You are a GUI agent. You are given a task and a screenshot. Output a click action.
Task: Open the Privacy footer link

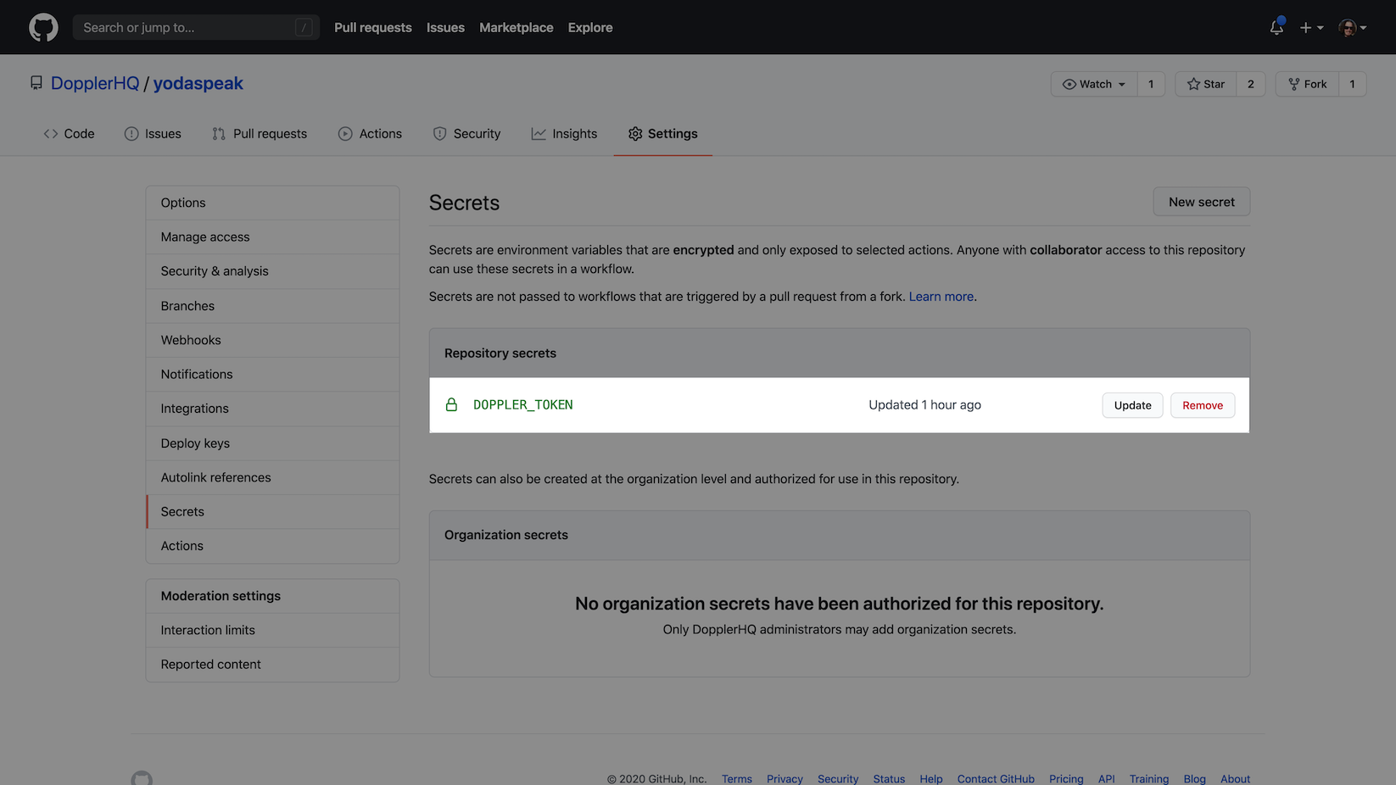[x=785, y=779]
